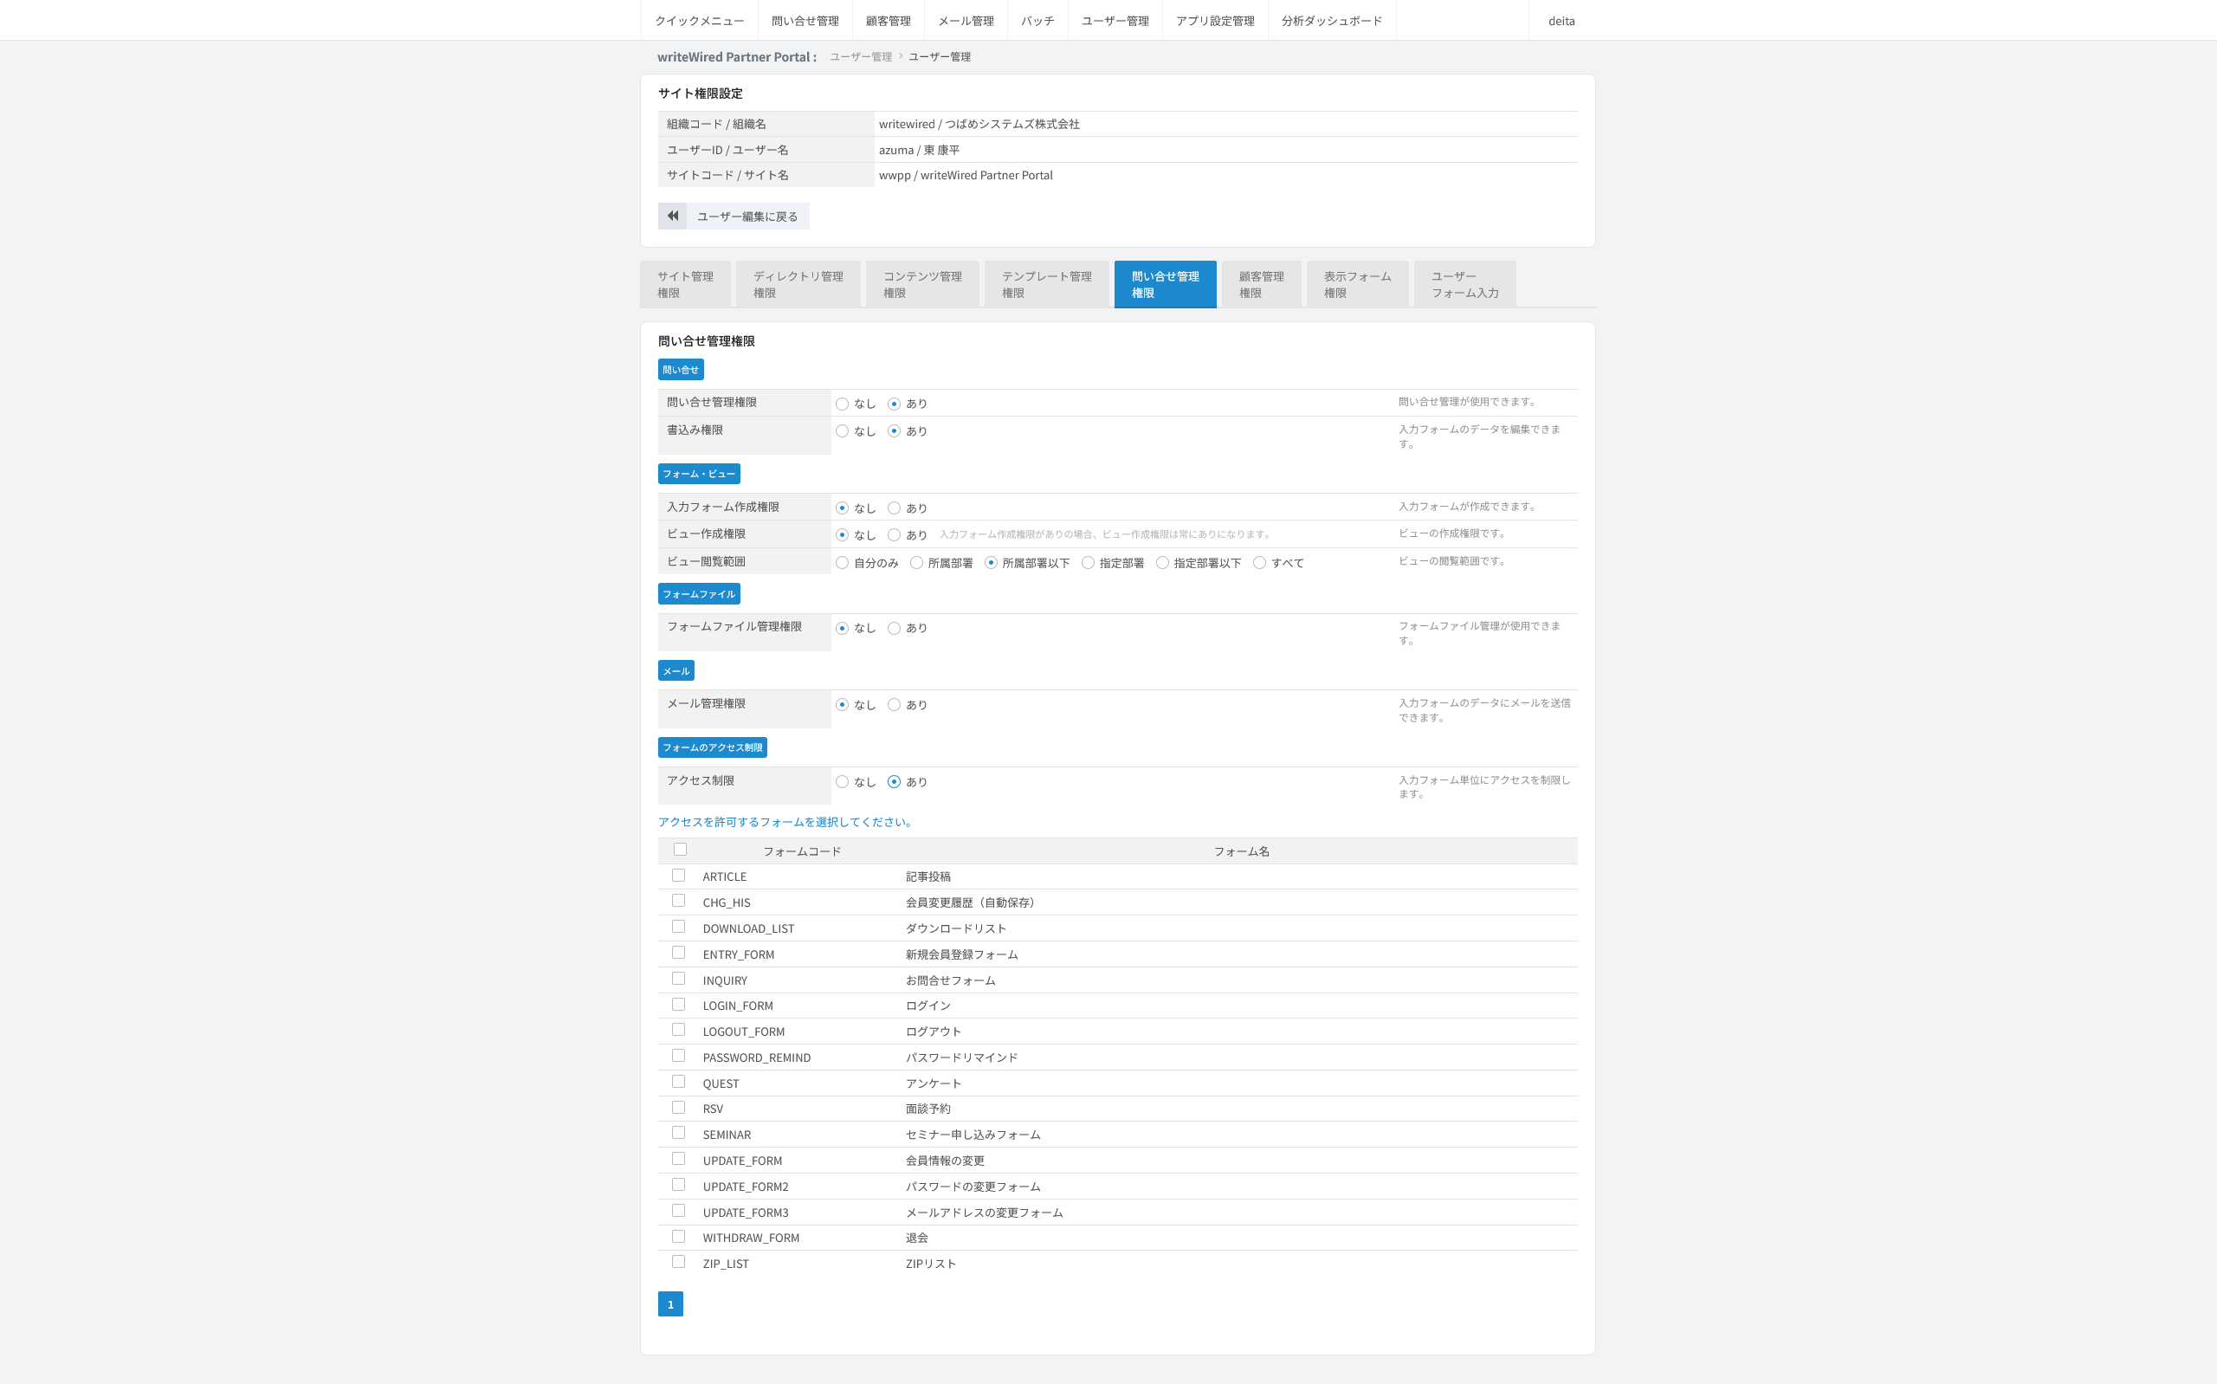Screen dimensions: 2217x1384
Task: Check the LOGOUT_FORM checkbox
Action: click(678, 1030)
